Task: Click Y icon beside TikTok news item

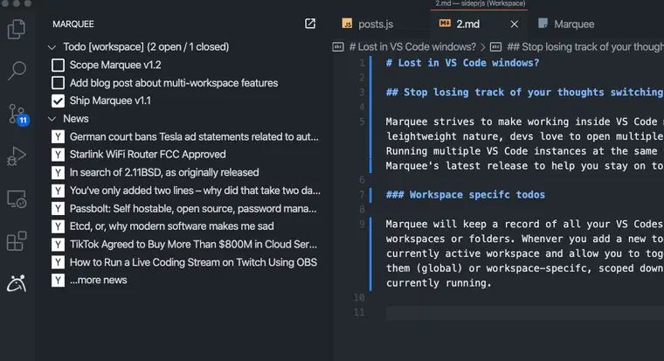Action: 58,245
